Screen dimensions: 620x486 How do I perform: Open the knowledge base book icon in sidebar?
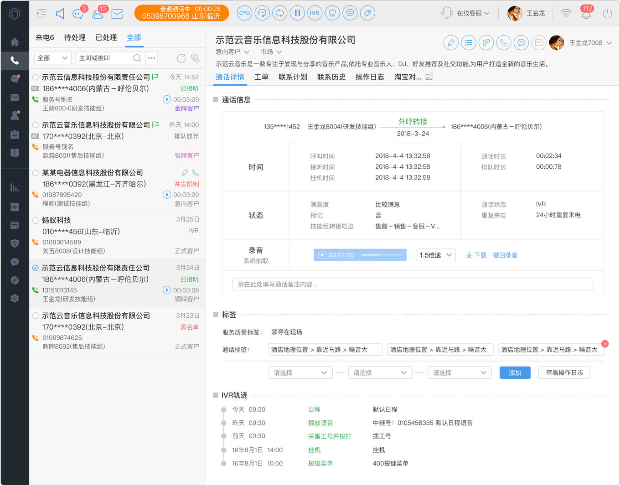(15, 153)
